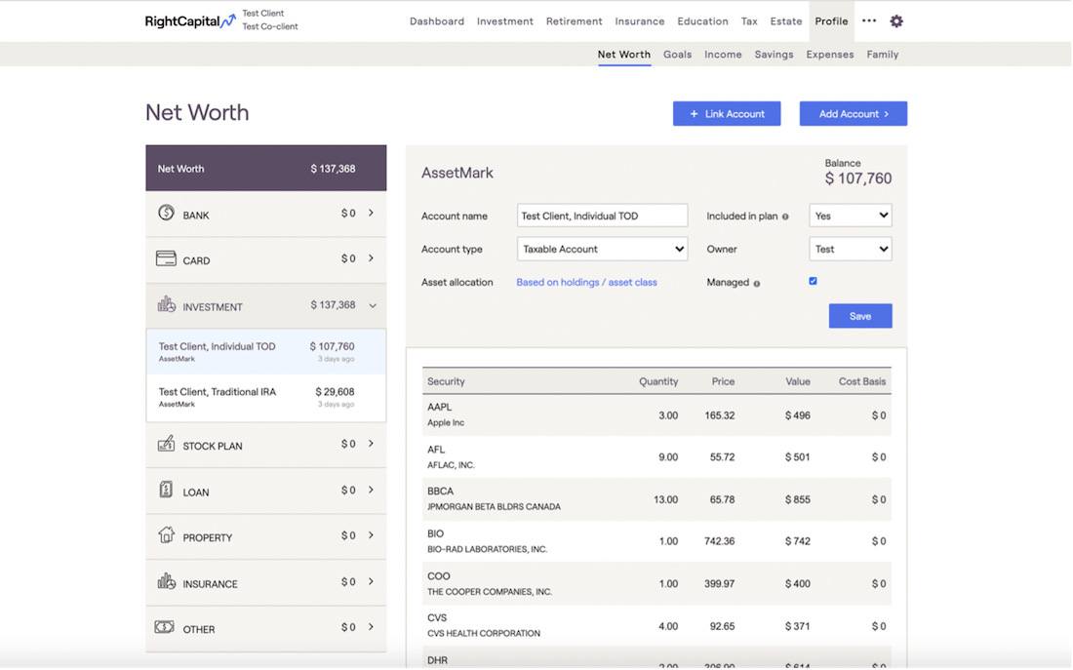Click the Link Account button
This screenshot has width=1073, height=670.
(x=727, y=114)
